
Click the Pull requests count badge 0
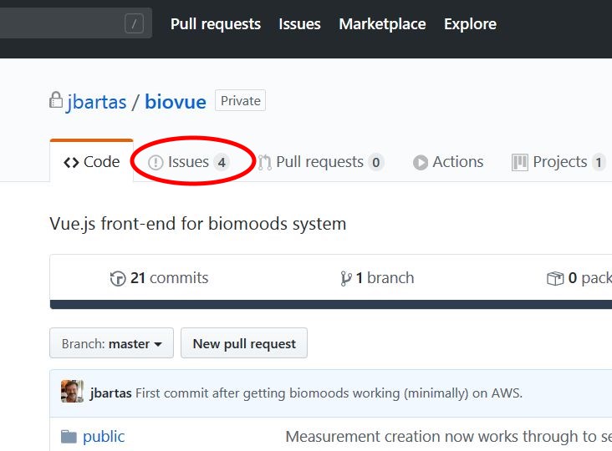376,162
